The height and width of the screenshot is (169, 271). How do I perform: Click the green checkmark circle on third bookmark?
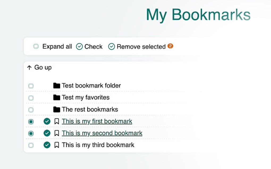[x=47, y=145]
